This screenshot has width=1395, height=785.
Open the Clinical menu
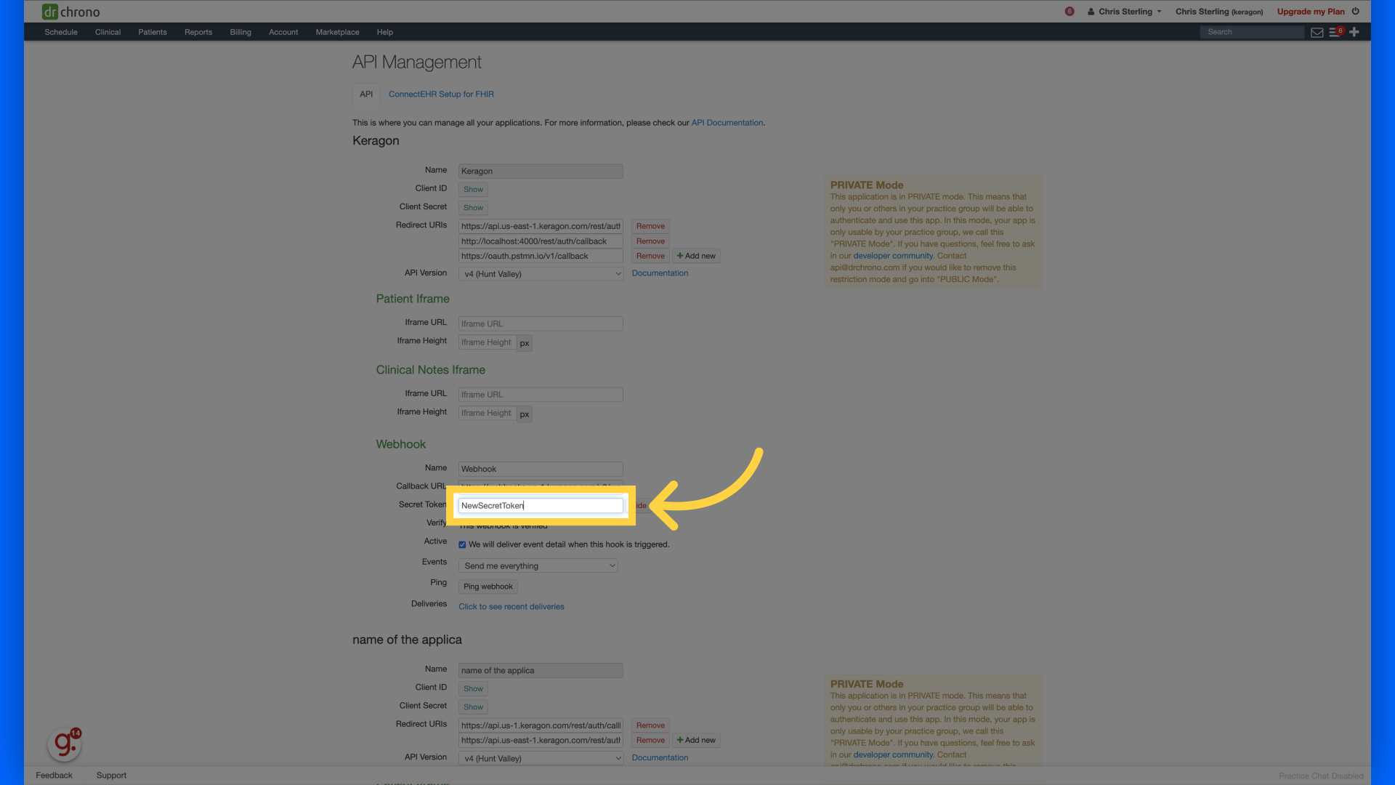pos(108,32)
